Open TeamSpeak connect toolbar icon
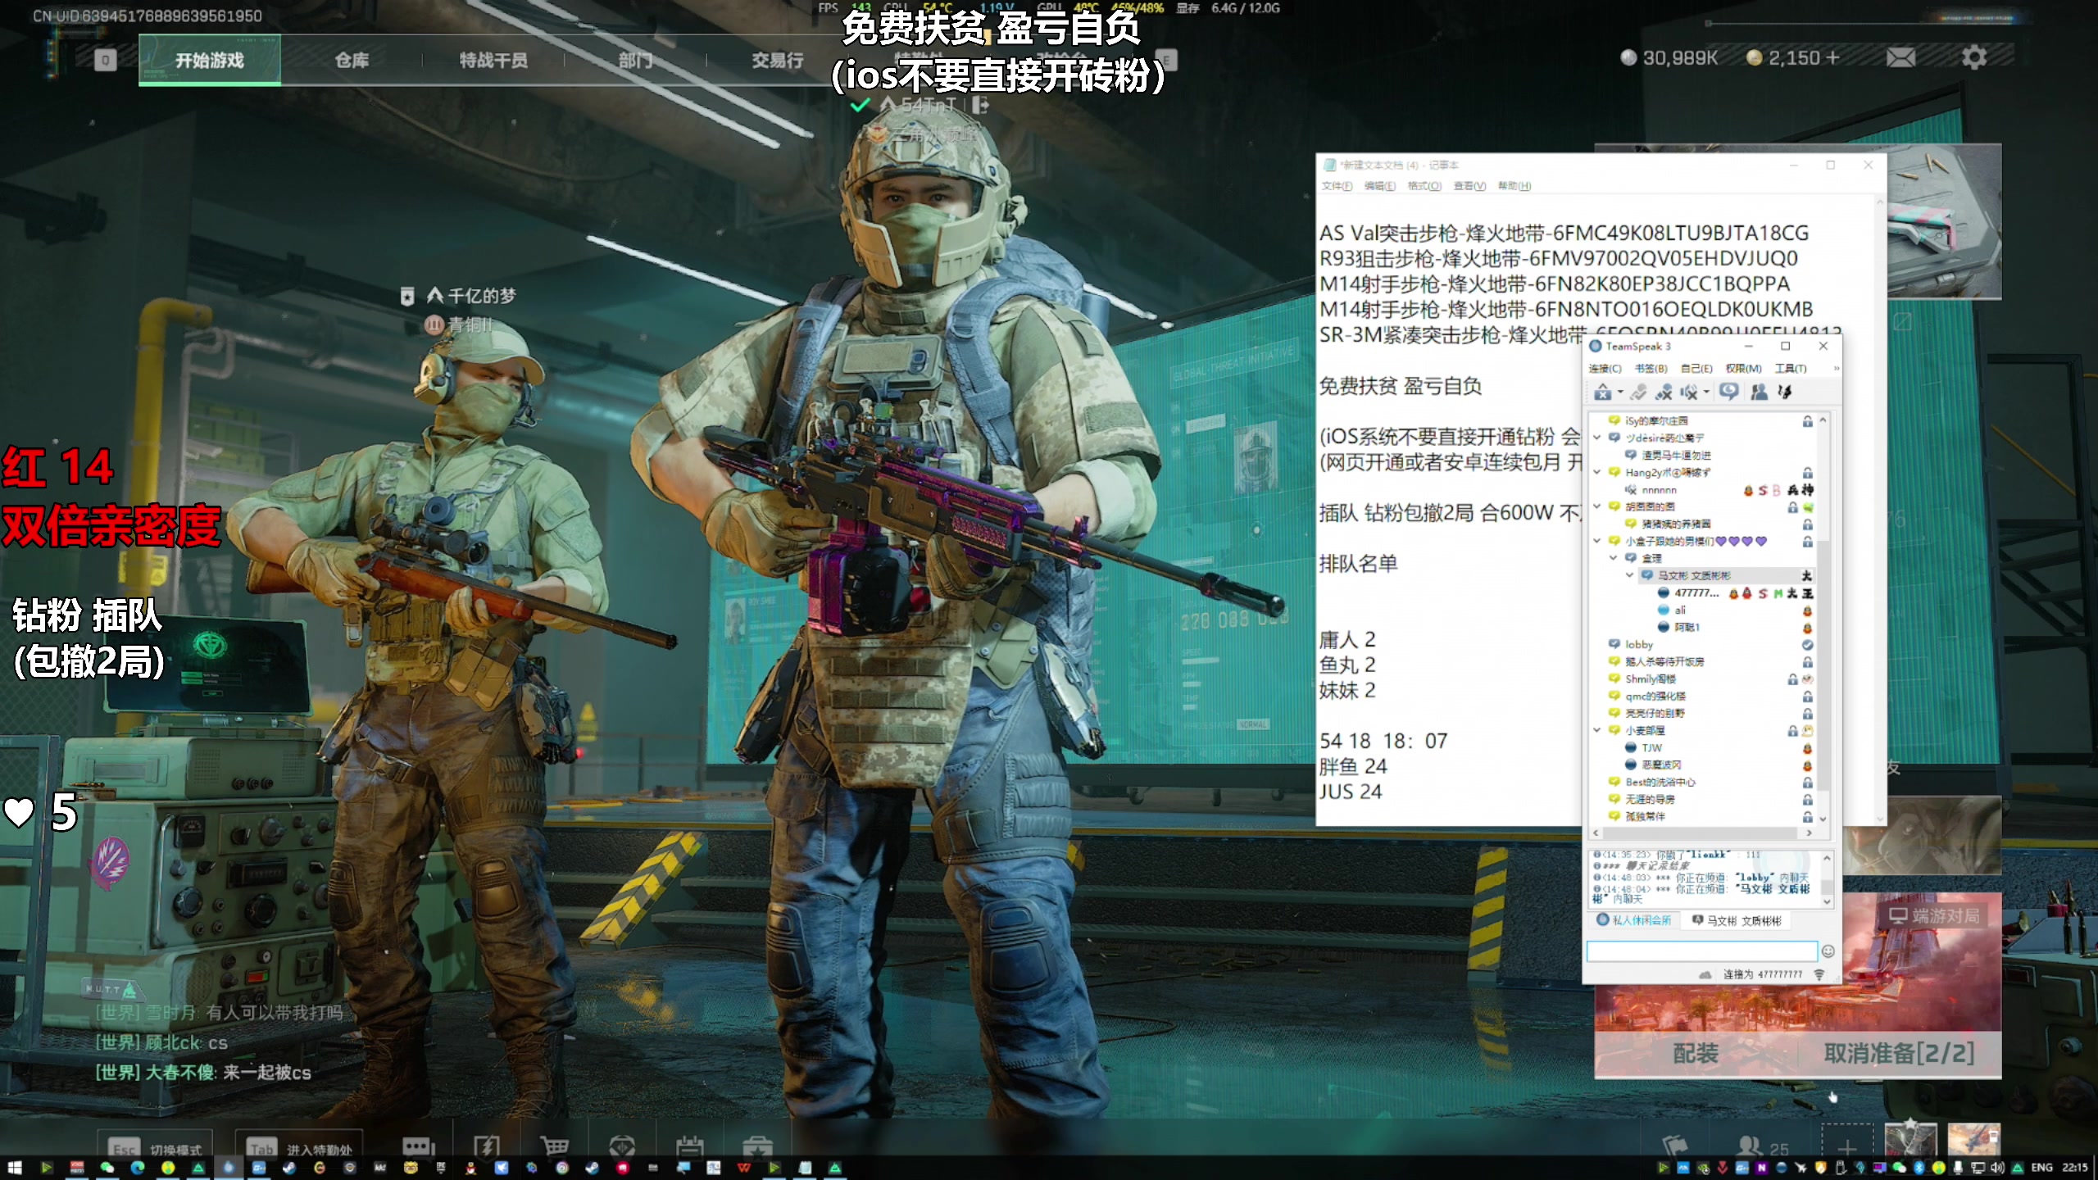Image resolution: width=2098 pixels, height=1180 pixels. click(x=1603, y=393)
